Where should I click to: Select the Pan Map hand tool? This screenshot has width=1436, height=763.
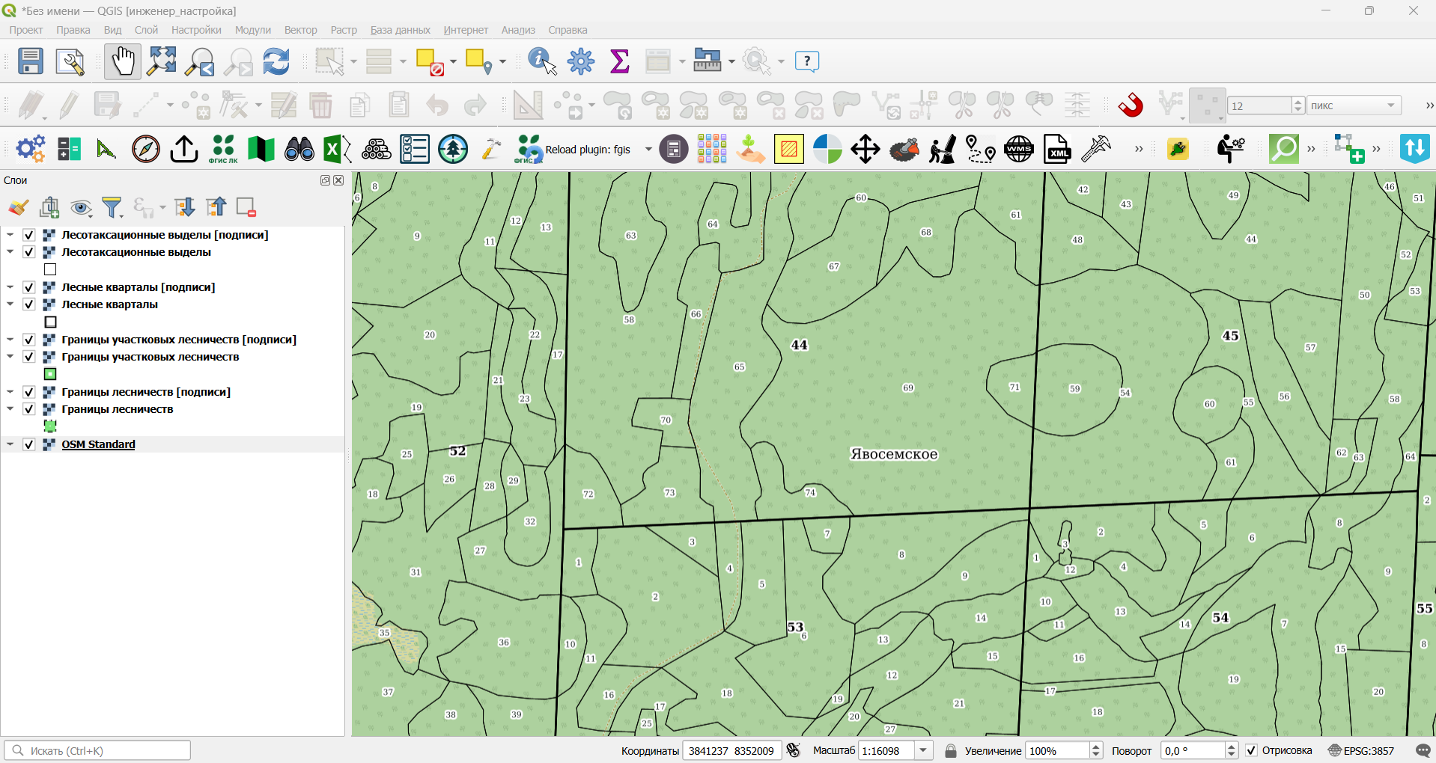click(x=122, y=61)
